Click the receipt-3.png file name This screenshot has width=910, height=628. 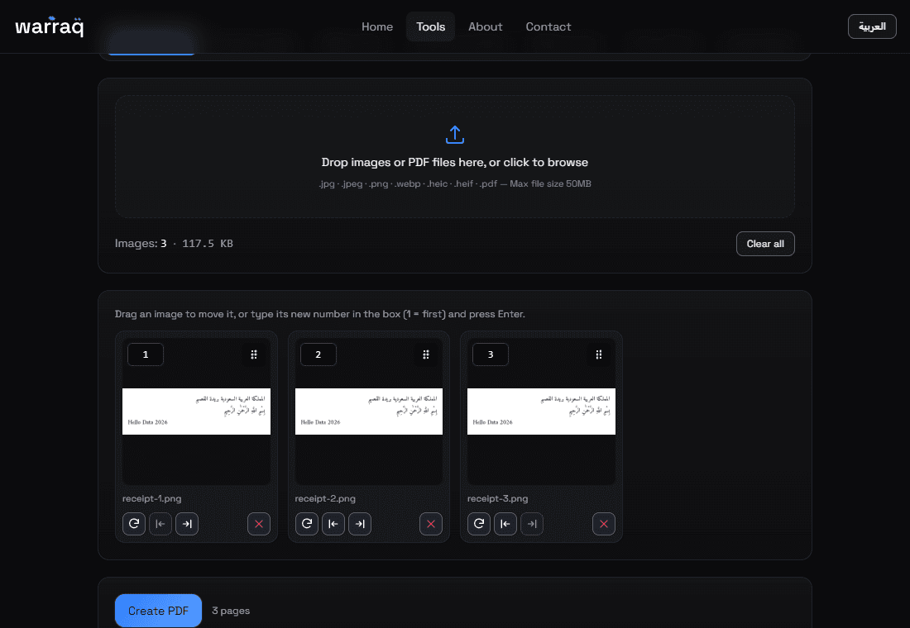pyautogui.click(x=497, y=499)
